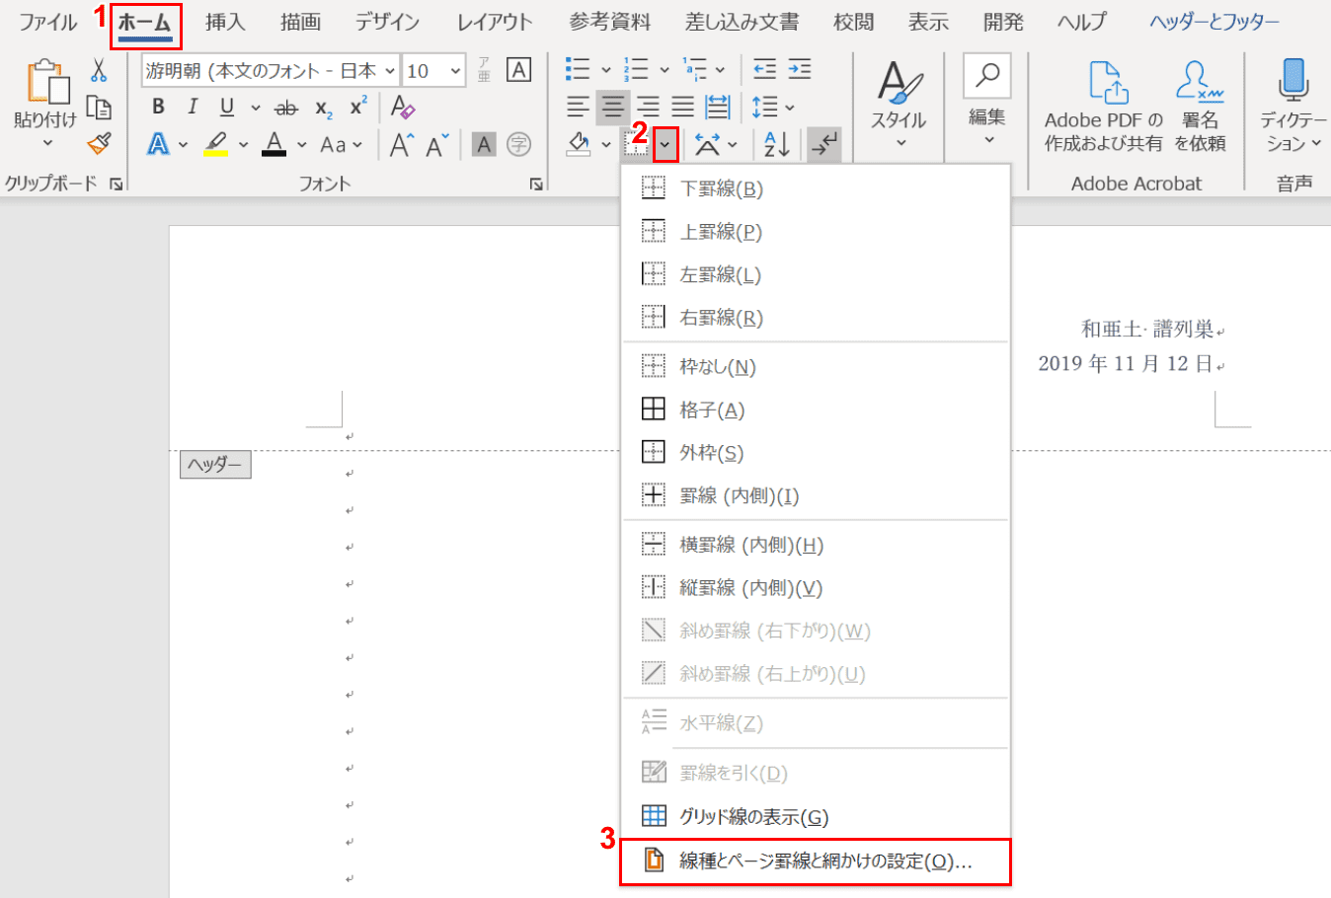Apply the font color A button
The height and width of the screenshot is (898, 1331).
coord(274,144)
